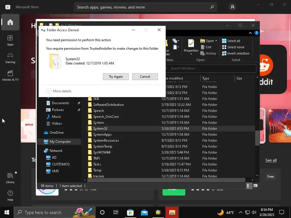Open Documents in navigation pane
This screenshot has height=218, width=291.
61,103
